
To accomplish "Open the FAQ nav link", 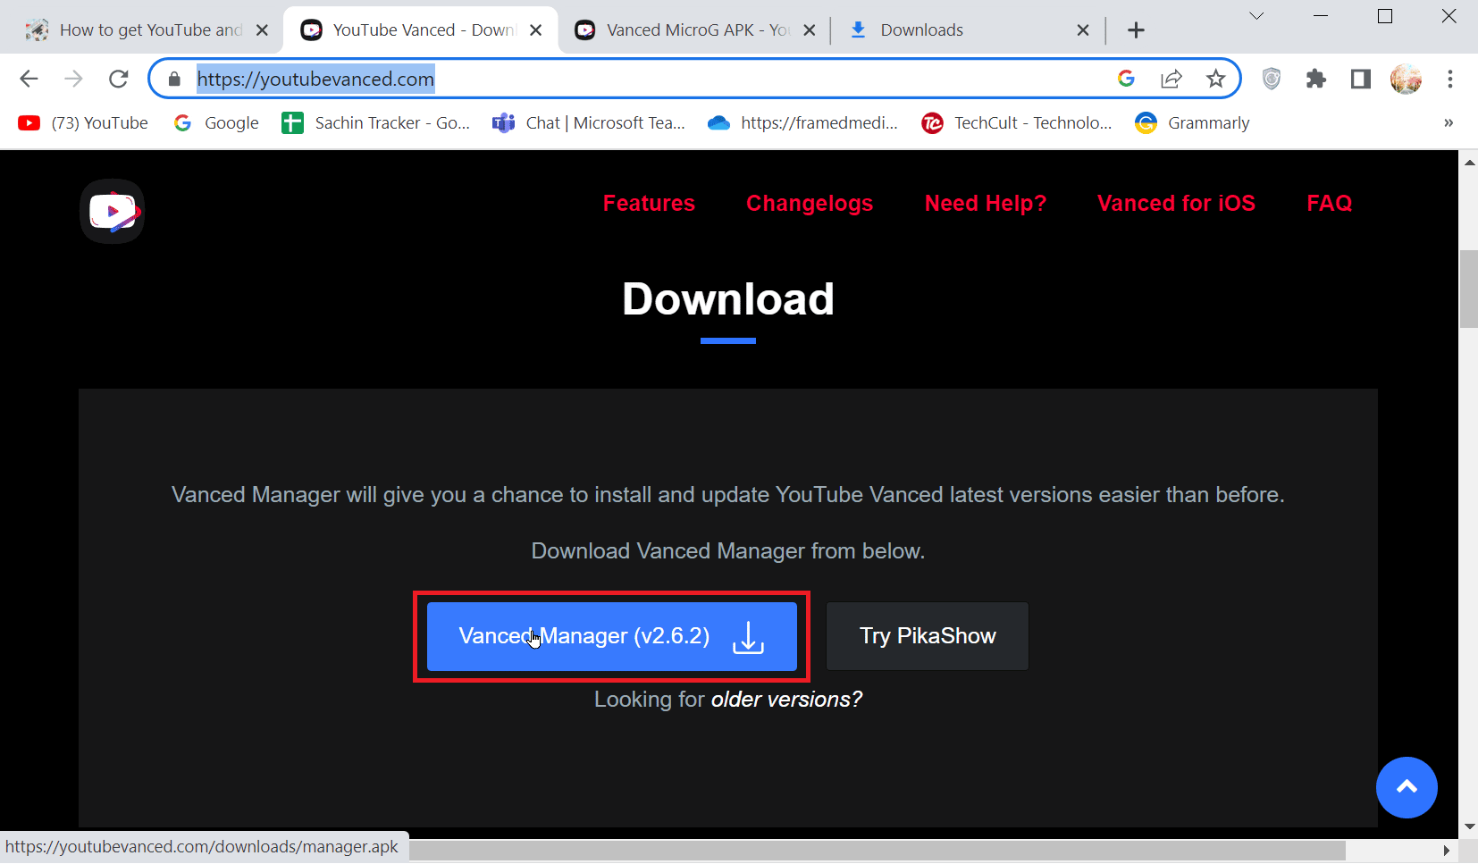I will click(1329, 203).
